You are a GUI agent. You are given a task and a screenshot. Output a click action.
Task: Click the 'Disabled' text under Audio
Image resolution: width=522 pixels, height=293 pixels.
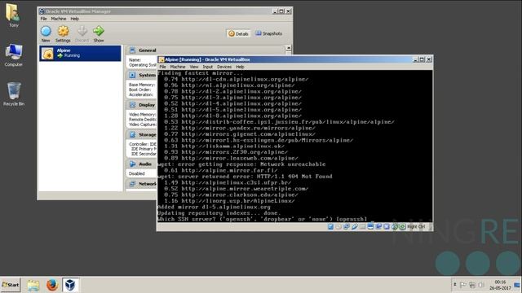[137, 173]
